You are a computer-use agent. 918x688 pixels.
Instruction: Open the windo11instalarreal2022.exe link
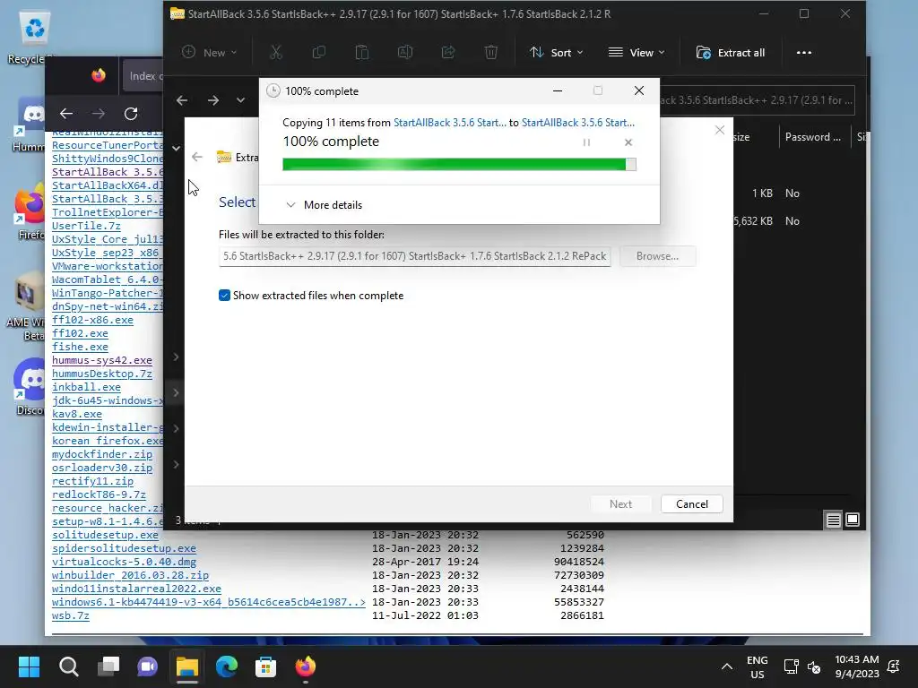click(136, 589)
